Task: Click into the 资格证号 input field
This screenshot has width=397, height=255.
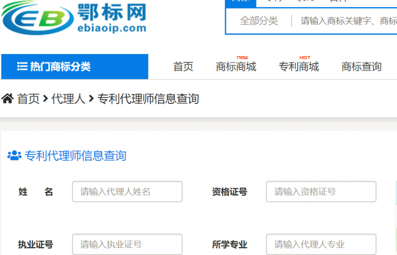Action: coord(321,191)
